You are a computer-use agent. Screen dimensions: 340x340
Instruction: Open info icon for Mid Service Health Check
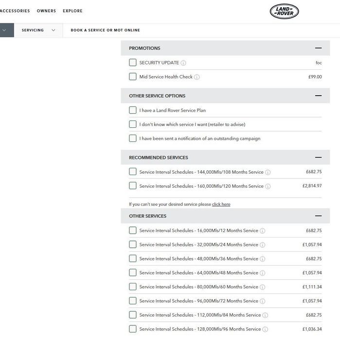pyautogui.click(x=197, y=77)
